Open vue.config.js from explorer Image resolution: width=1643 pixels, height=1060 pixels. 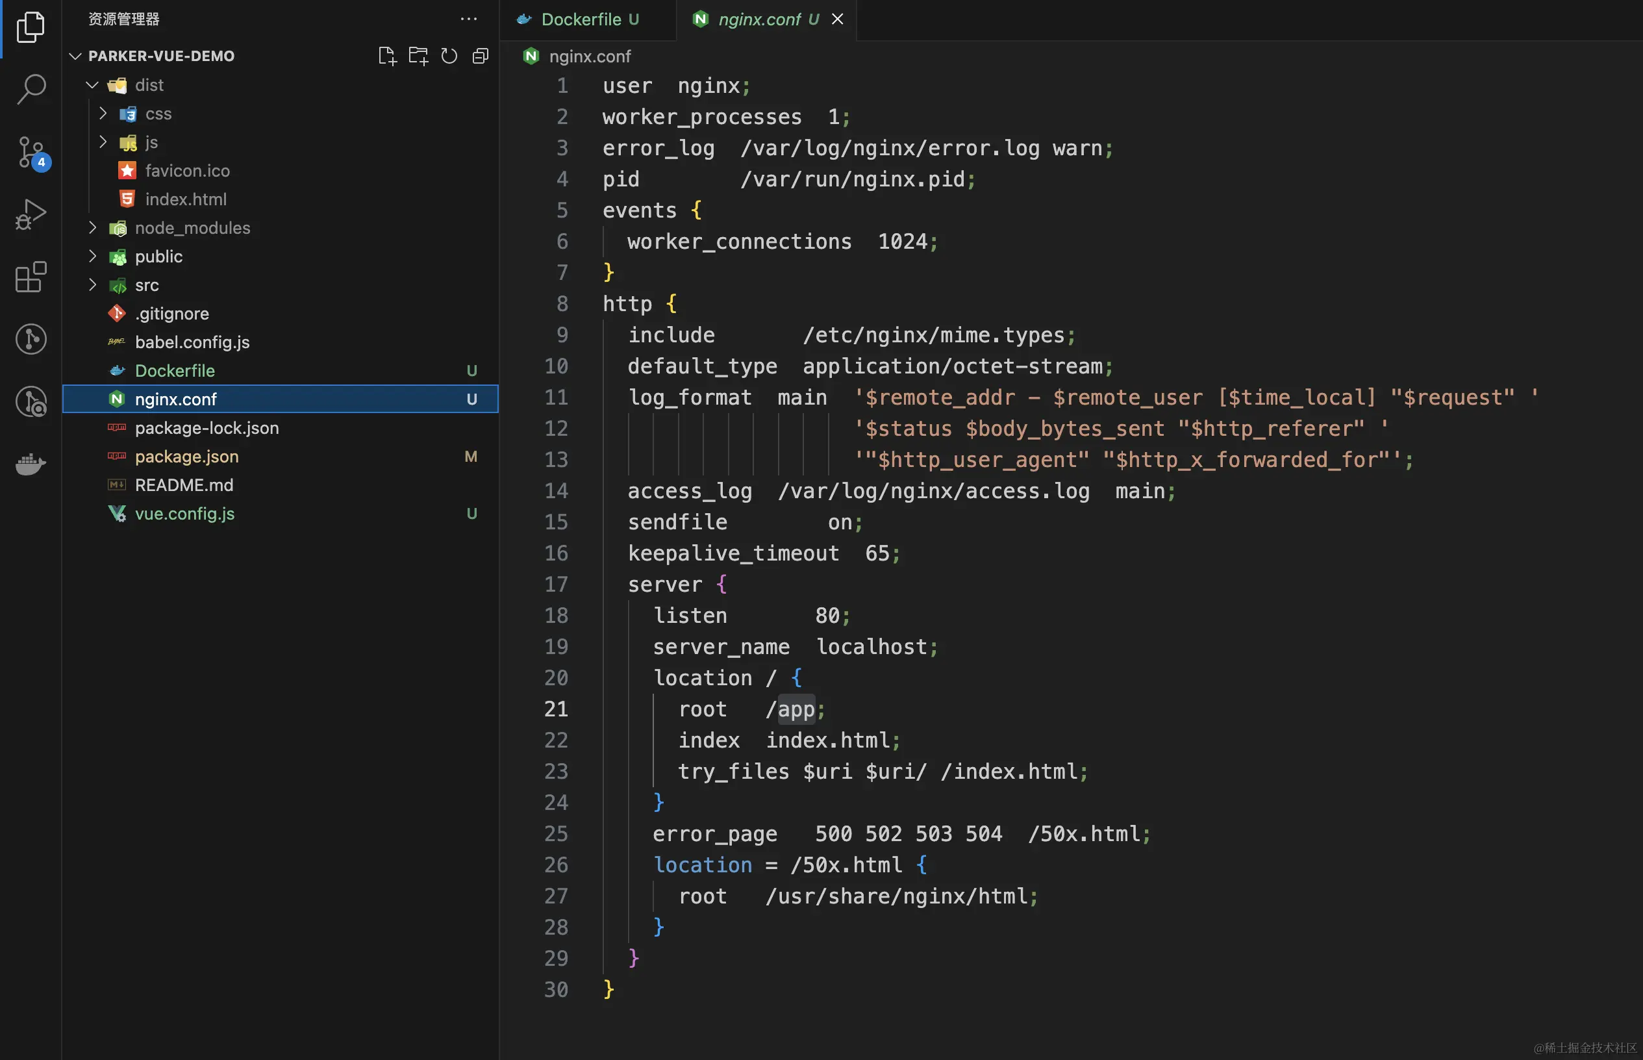click(x=184, y=514)
